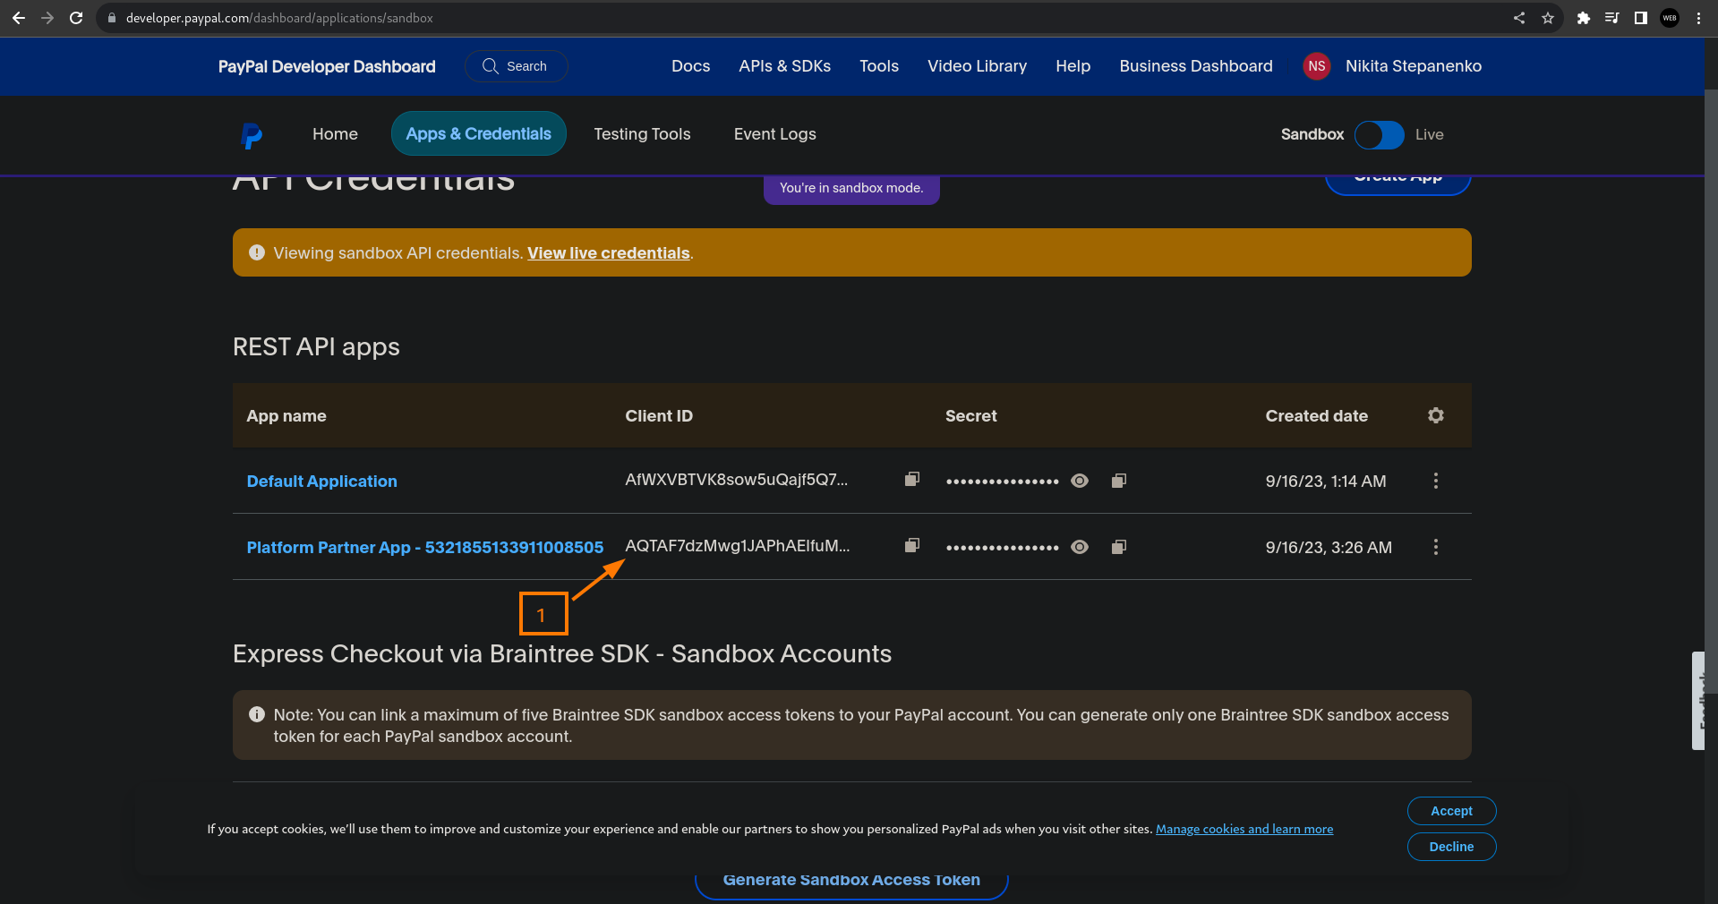Image resolution: width=1718 pixels, height=904 pixels.
Task: Reload the PayPal developer page
Action: tap(76, 18)
